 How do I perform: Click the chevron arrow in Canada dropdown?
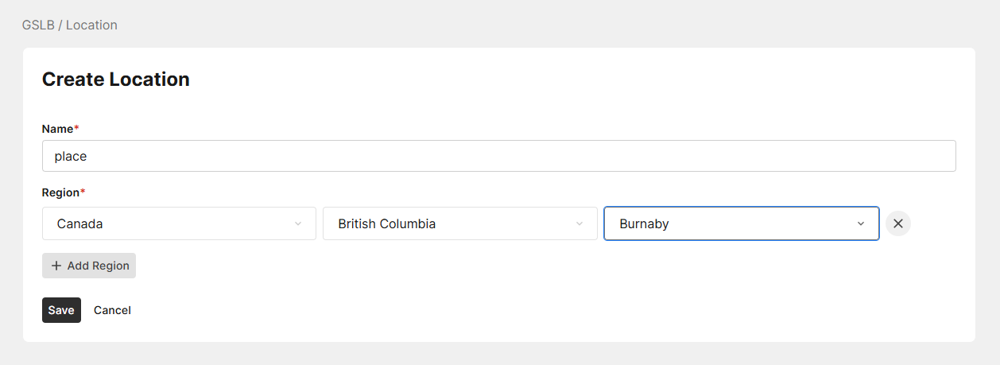click(298, 224)
